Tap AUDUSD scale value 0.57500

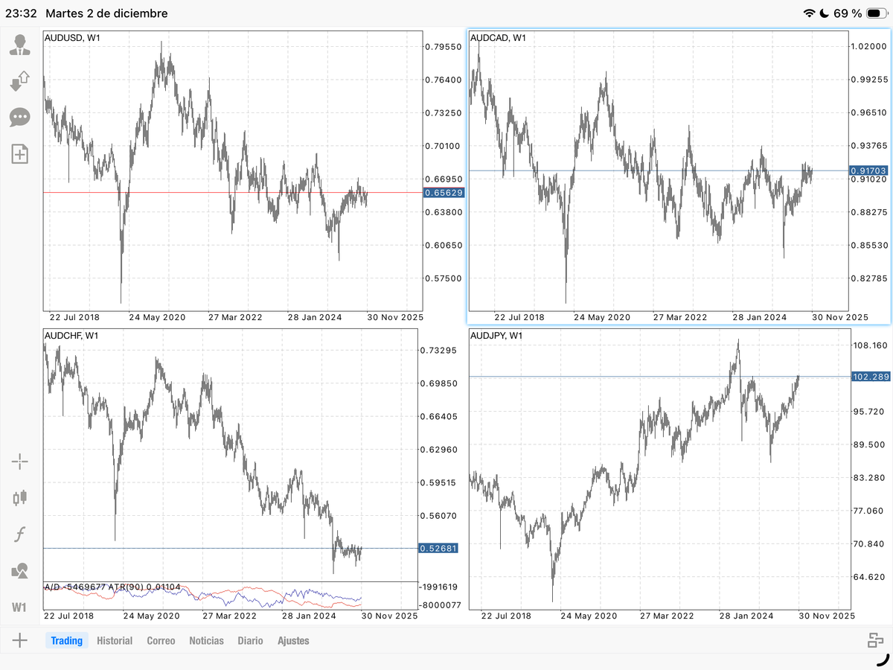point(444,278)
